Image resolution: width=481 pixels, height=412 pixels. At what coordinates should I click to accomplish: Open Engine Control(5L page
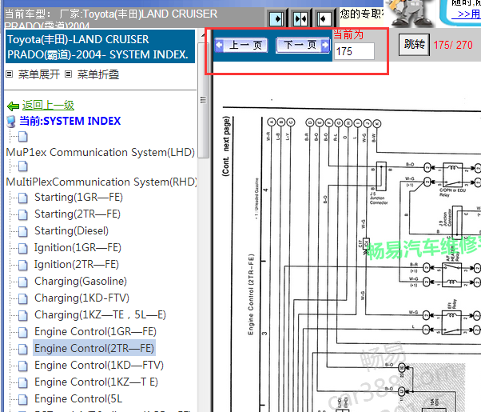click(78, 398)
